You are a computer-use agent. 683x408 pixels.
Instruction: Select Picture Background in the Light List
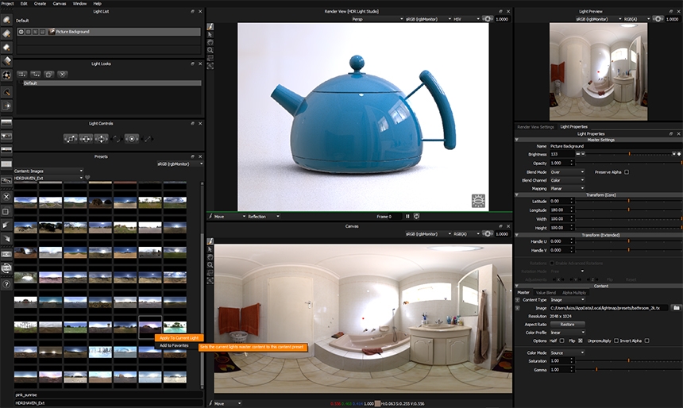[x=109, y=32]
